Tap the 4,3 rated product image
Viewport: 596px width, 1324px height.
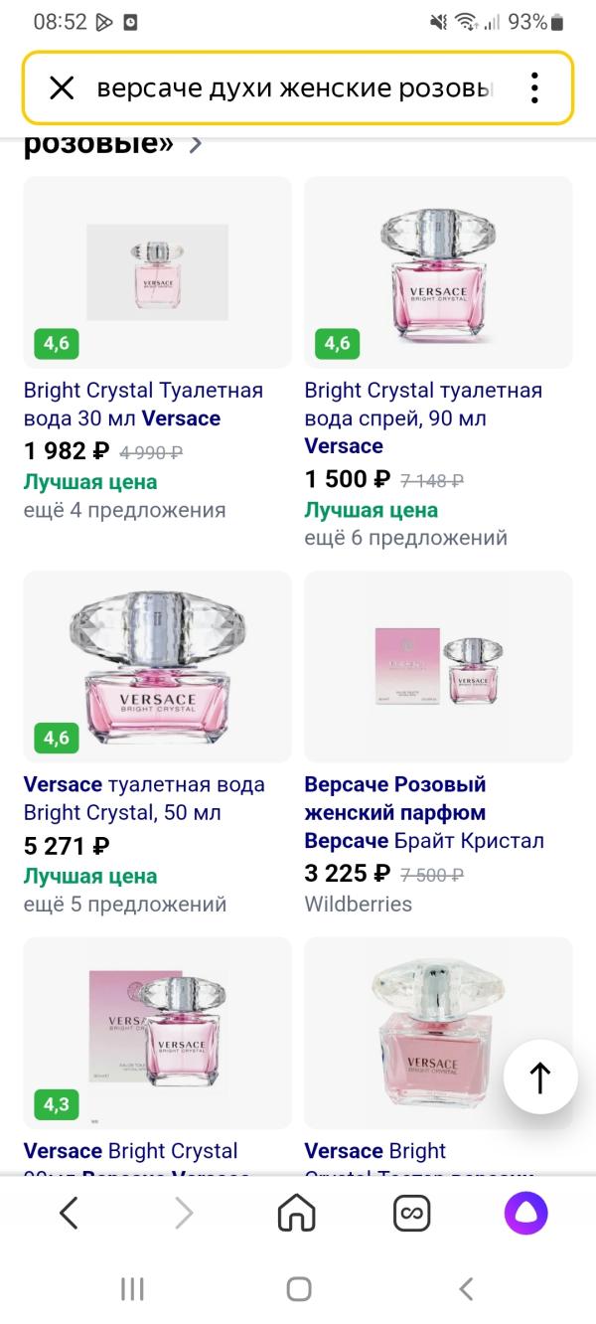157,1032
